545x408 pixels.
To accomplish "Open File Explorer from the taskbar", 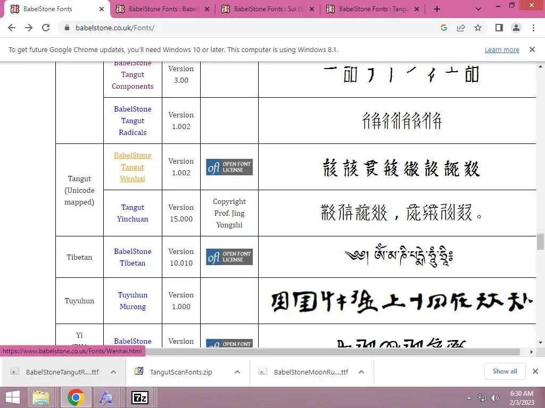I will (x=41, y=397).
